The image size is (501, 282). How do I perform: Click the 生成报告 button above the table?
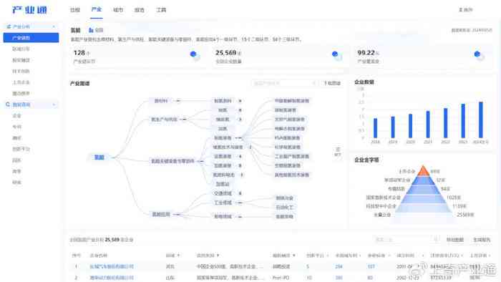[x=482, y=240]
